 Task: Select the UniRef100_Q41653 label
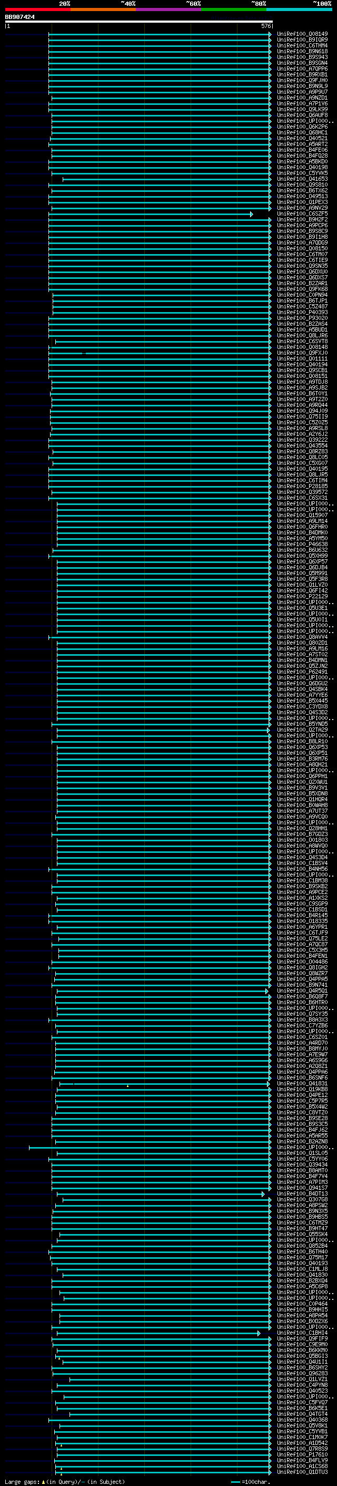coord(302,179)
